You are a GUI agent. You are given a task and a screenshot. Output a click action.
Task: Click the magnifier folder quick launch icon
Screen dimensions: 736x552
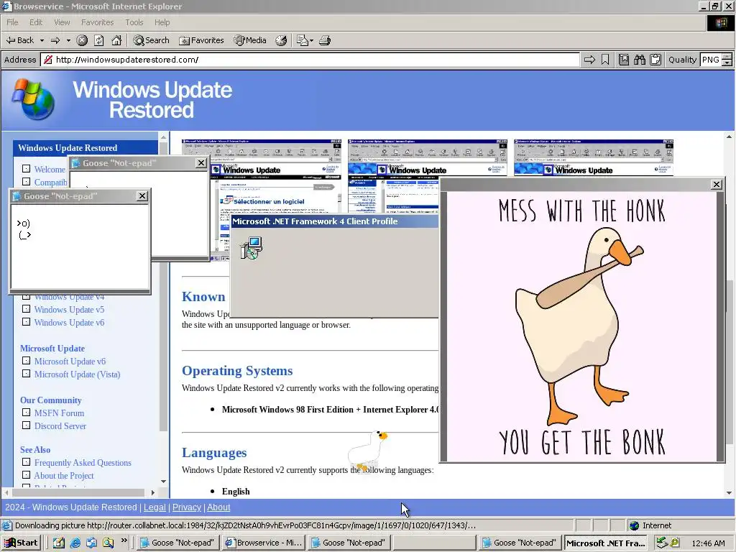[108, 543]
